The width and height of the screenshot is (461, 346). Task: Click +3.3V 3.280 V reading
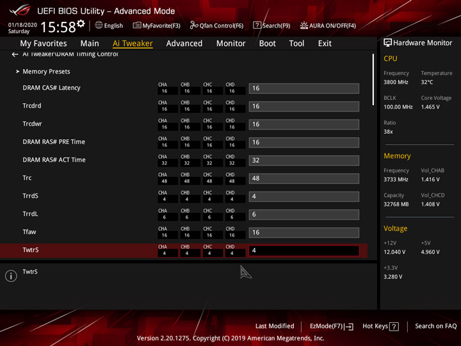pos(393,277)
